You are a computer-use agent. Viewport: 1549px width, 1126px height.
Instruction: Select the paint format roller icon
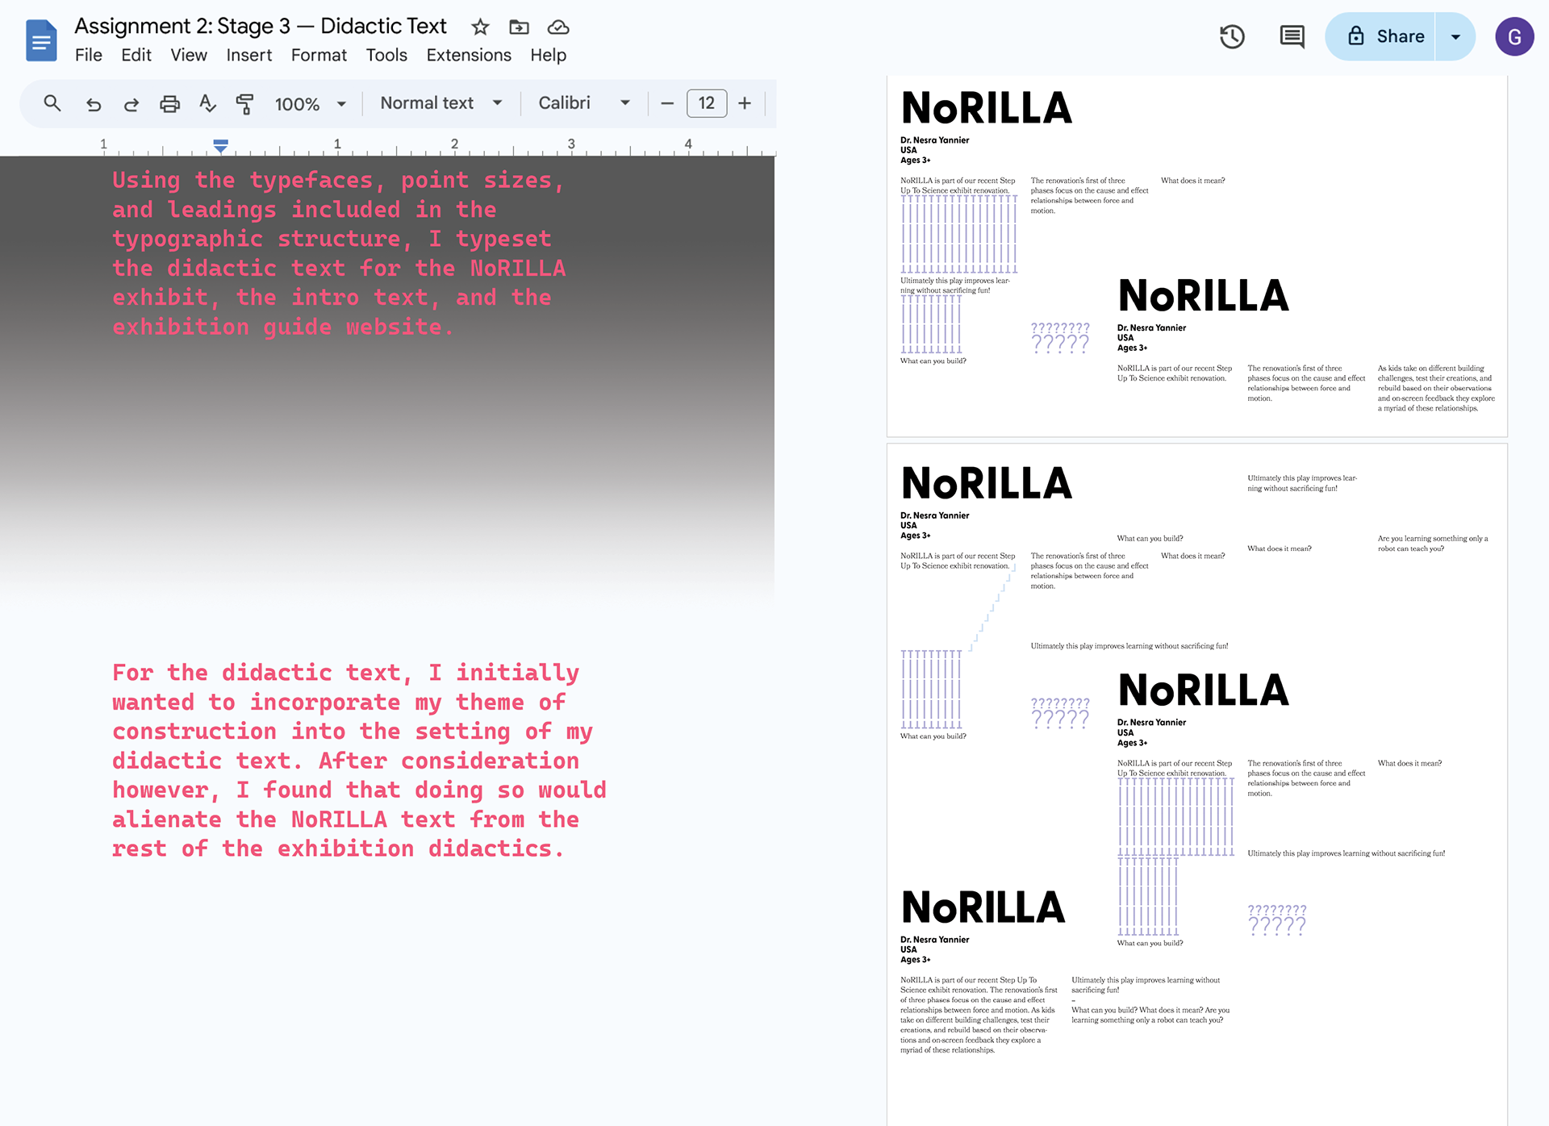[244, 103]
